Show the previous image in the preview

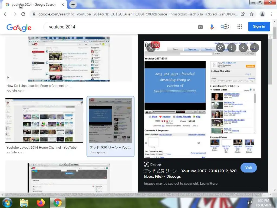click(243, 48)
